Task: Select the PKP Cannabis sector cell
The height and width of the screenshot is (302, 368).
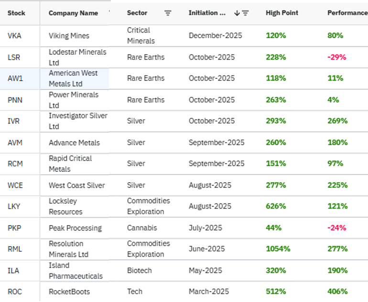Action: pos(142,228)
